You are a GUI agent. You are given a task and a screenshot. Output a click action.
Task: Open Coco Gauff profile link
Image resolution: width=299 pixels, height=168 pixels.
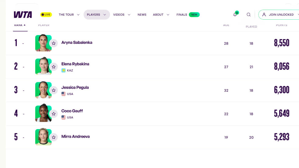(72, 111)
